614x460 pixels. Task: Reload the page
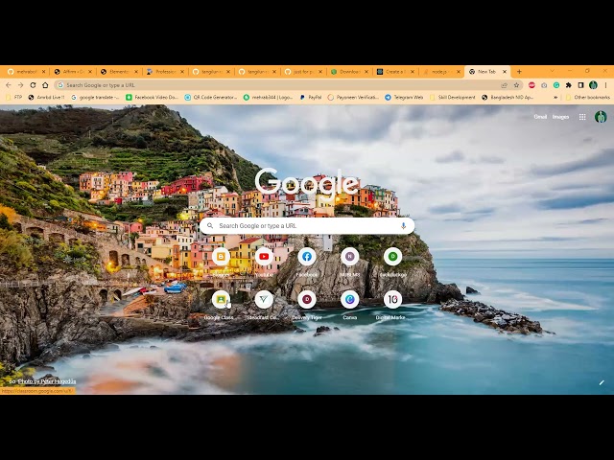coord(33,85)
